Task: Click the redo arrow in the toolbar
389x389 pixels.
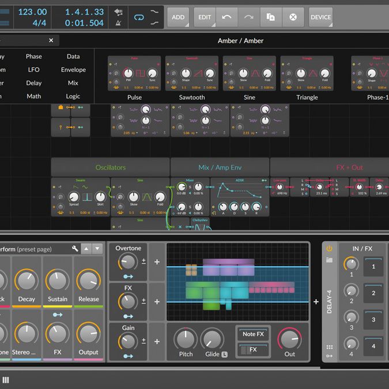Action: click(249, 17)
